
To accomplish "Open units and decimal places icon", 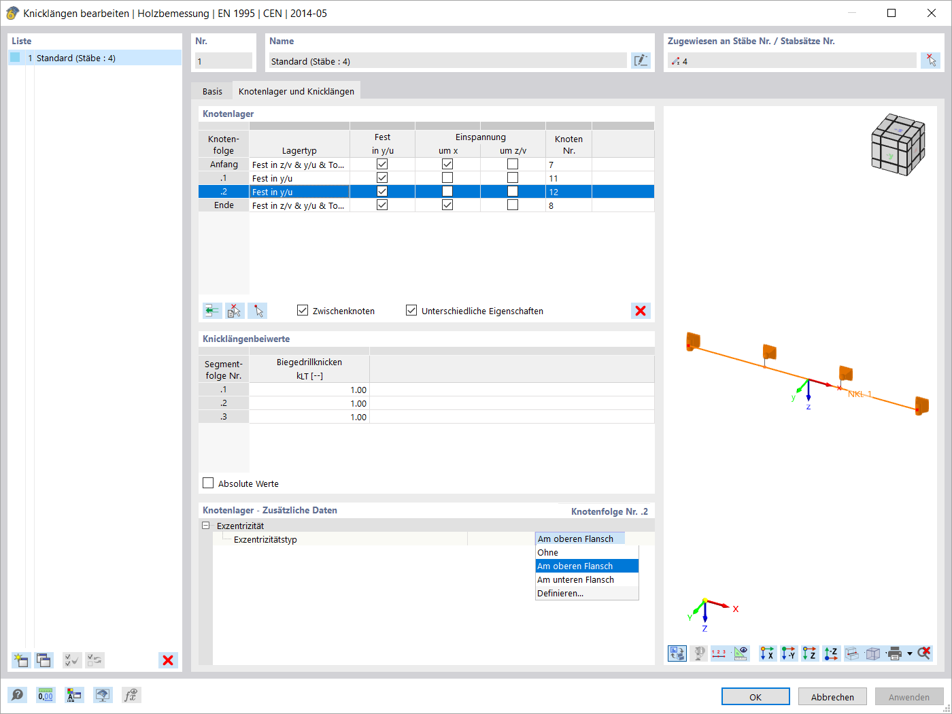I will (46, 695).
